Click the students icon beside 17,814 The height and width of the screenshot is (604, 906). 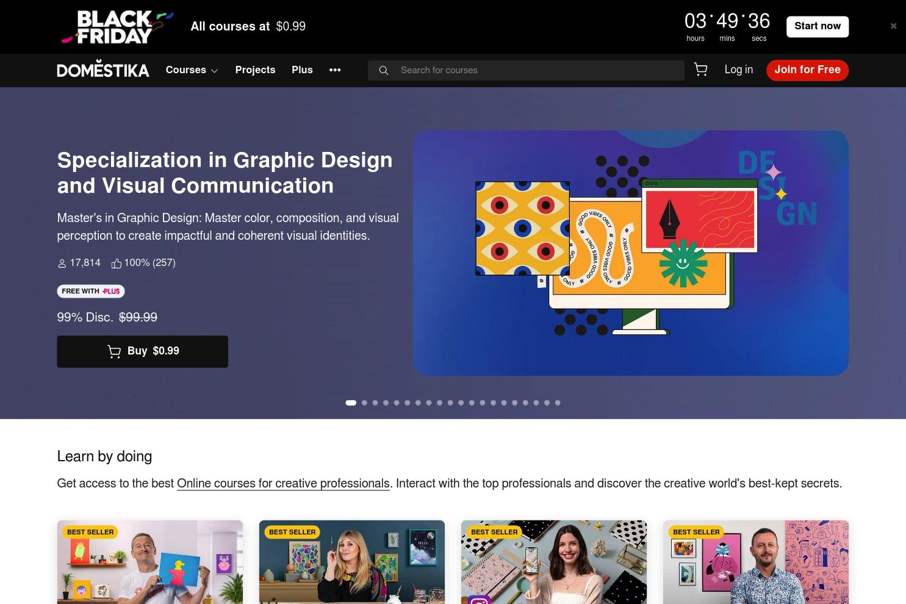click(x=62, y=264)
